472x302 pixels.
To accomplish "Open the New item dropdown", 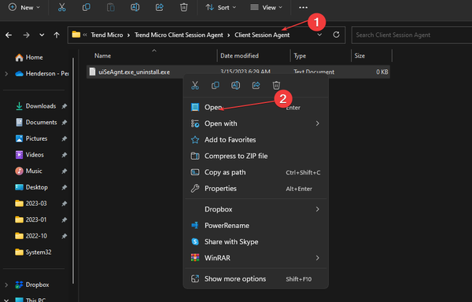I will 24,8.
